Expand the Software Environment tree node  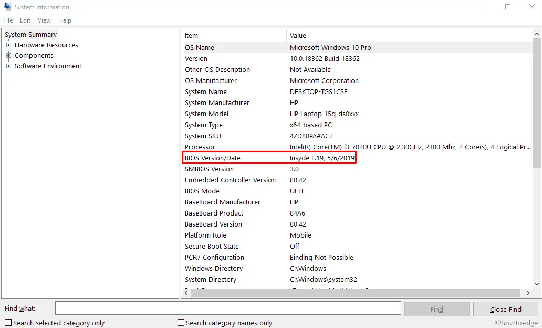8,66
